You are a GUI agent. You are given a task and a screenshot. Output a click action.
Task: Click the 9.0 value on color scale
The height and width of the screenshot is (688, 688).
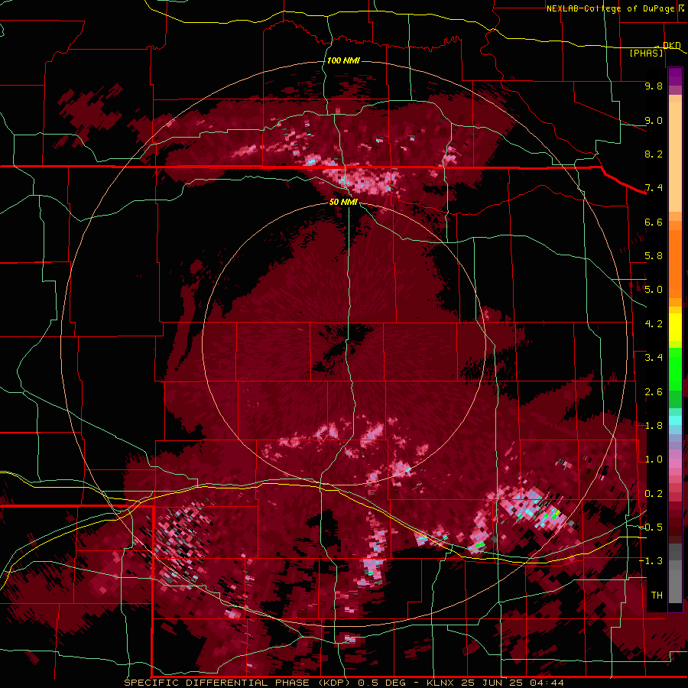[x=654, y=120]
